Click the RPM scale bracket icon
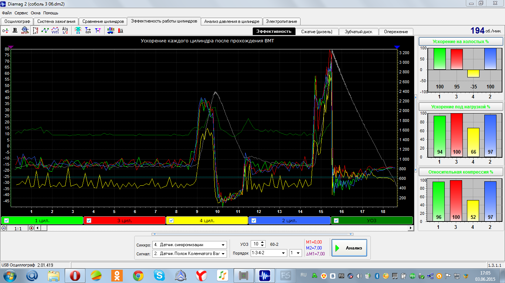The width and height of the screenshot is (505, 283). [36, 31]
